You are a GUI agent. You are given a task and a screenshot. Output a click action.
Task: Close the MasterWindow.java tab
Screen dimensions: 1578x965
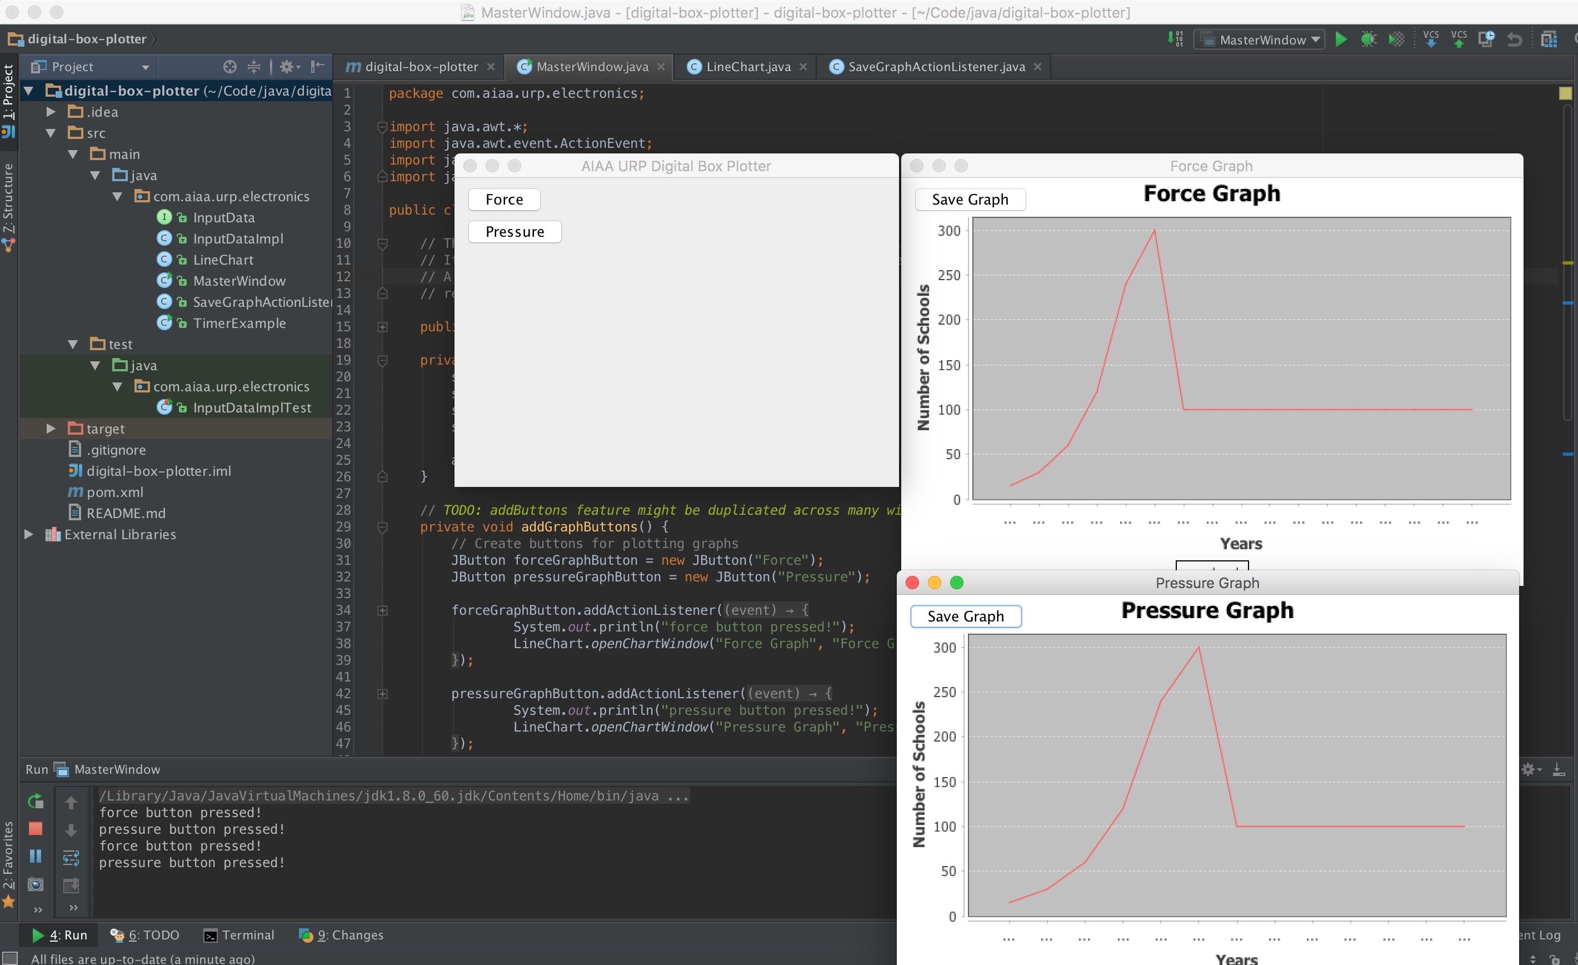click(661, 67)
